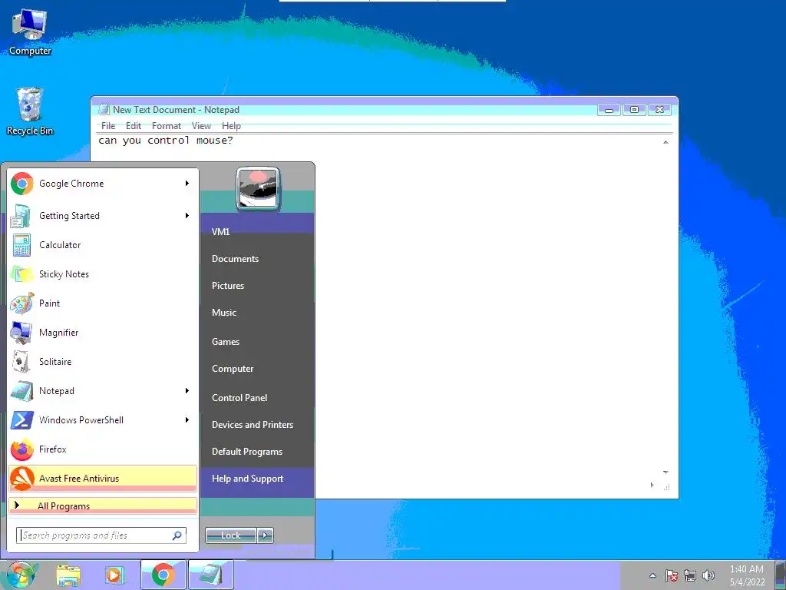The height and width of the screenshot is (590, 786).
Task: Select the Recycle Bin desktop icon
Action: pos(30,111)
